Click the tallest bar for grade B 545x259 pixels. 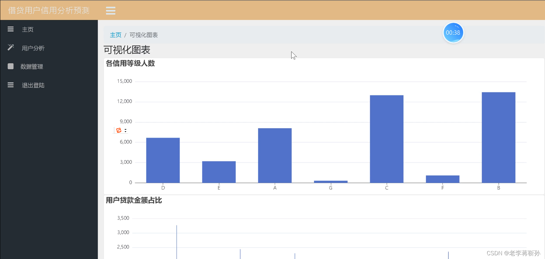pyautogui.click(x=499, y=137)
